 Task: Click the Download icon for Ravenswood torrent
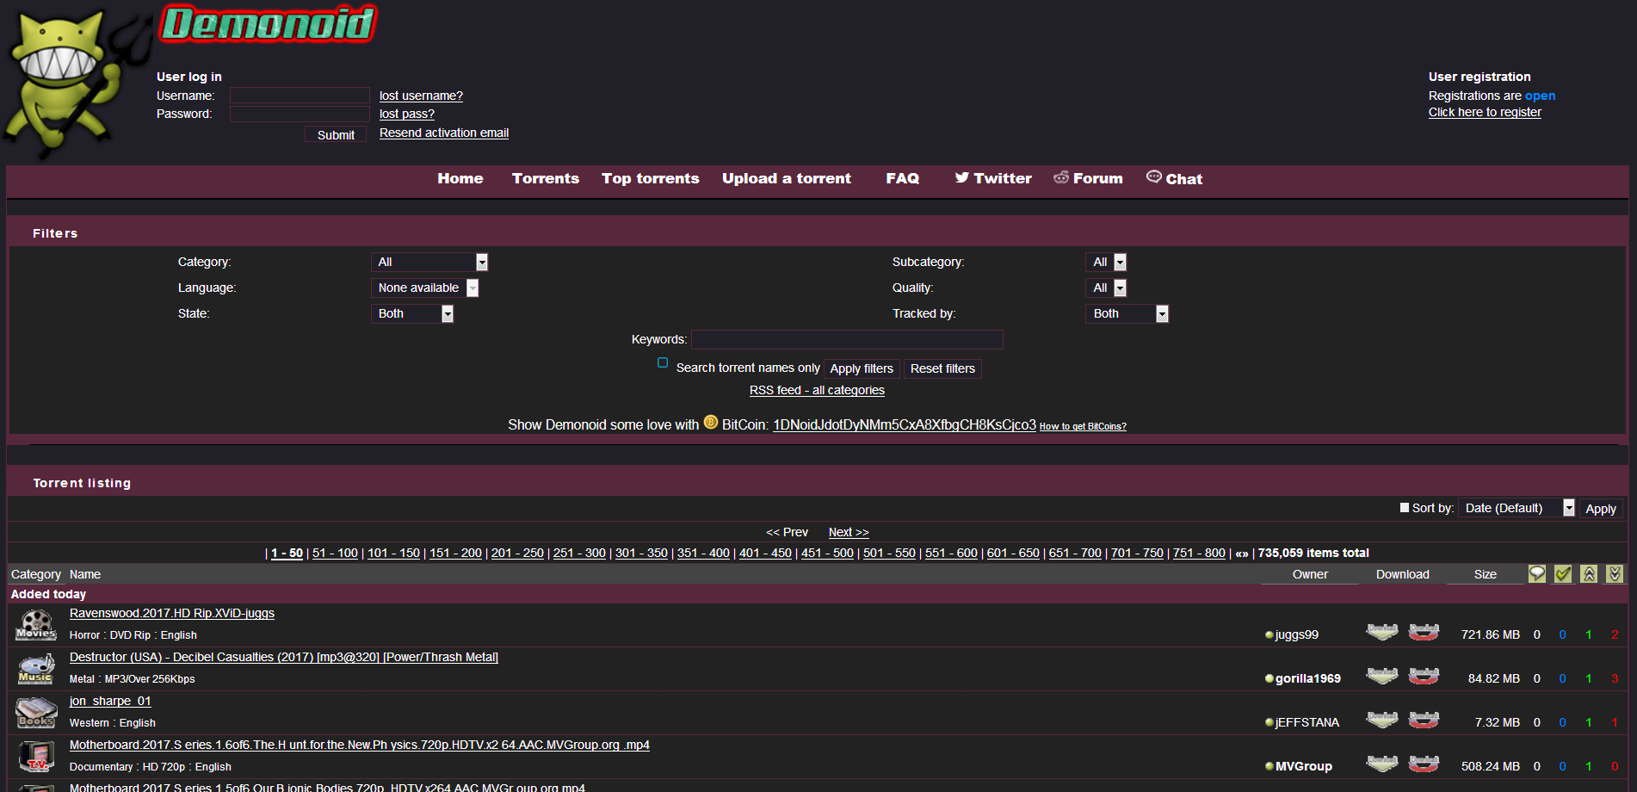pos(1382,630)
